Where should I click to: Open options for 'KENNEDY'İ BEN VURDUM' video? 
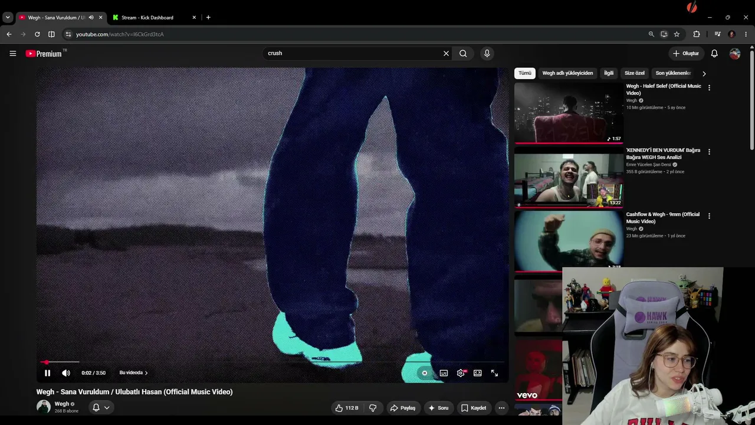pyautogui.click(x=709, y=152)
